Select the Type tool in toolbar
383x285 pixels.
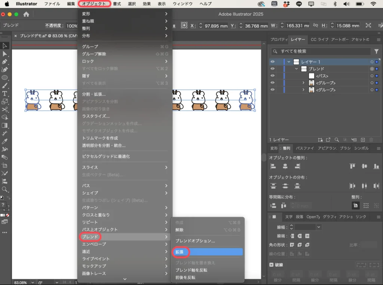click(x=5, y=94)
